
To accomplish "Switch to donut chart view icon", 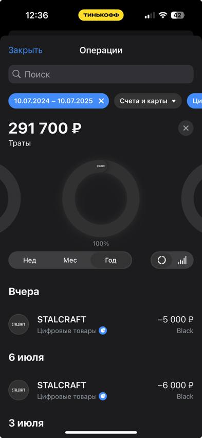I will [x=161, y=260].
